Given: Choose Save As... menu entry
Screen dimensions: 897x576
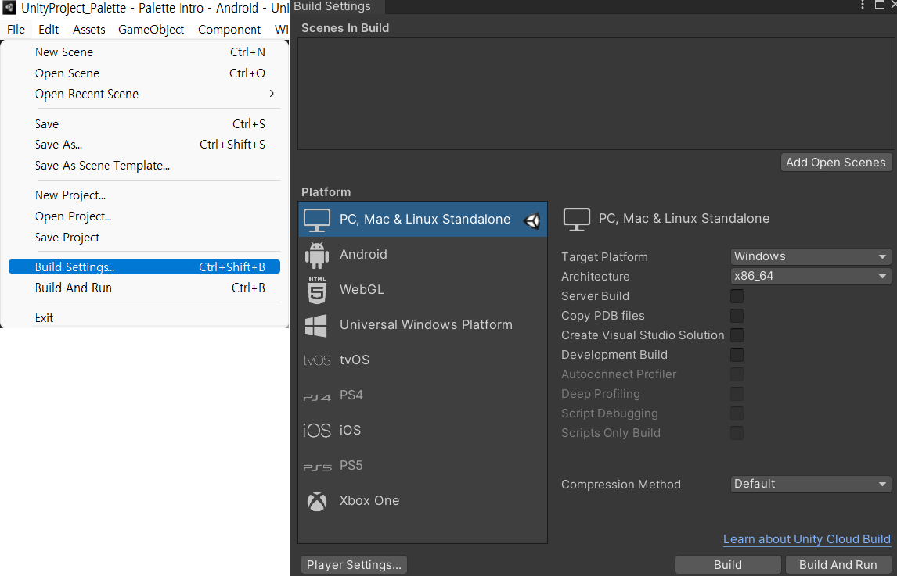Looking at the screenshot, I should 144,145.
